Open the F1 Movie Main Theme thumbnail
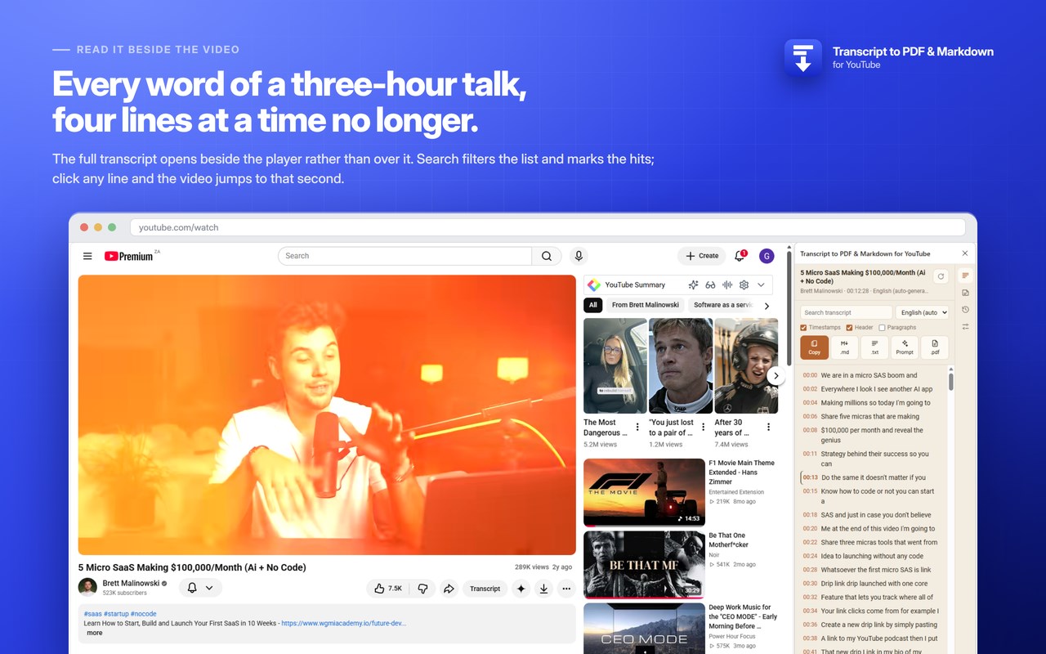Viewport: 1046px width, 654px height. pos(644,492)
